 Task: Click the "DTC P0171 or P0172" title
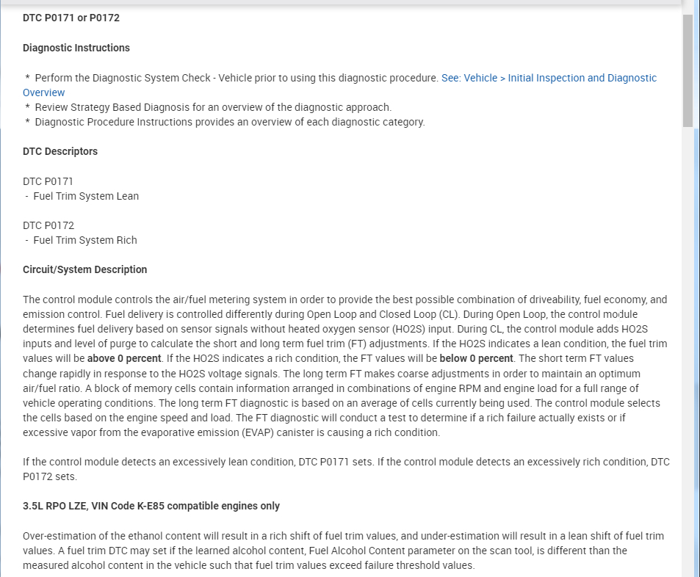(71, 18)
